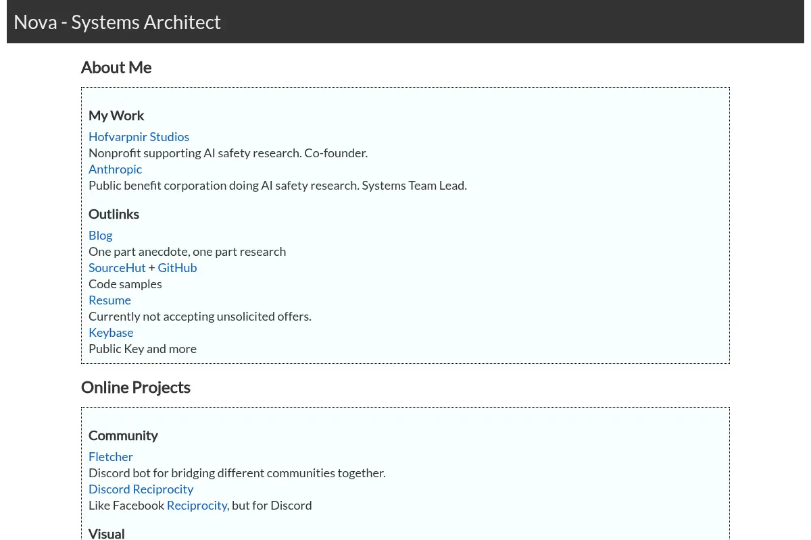This screenshot has height=540, width=811.
Task: Click text 'Public benefit corporation doing AI safety research'
Action: (x=222, y=185)
